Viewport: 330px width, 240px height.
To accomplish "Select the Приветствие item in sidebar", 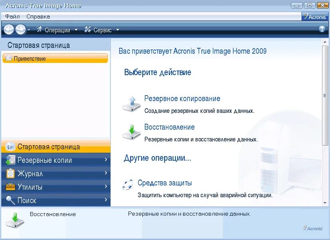I will (x=55, y=58).
